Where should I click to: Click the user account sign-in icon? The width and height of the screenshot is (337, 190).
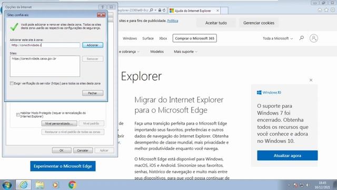coord(314,39)
